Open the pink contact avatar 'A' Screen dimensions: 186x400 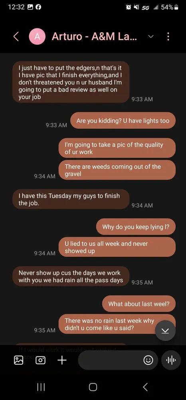point(38,37)
